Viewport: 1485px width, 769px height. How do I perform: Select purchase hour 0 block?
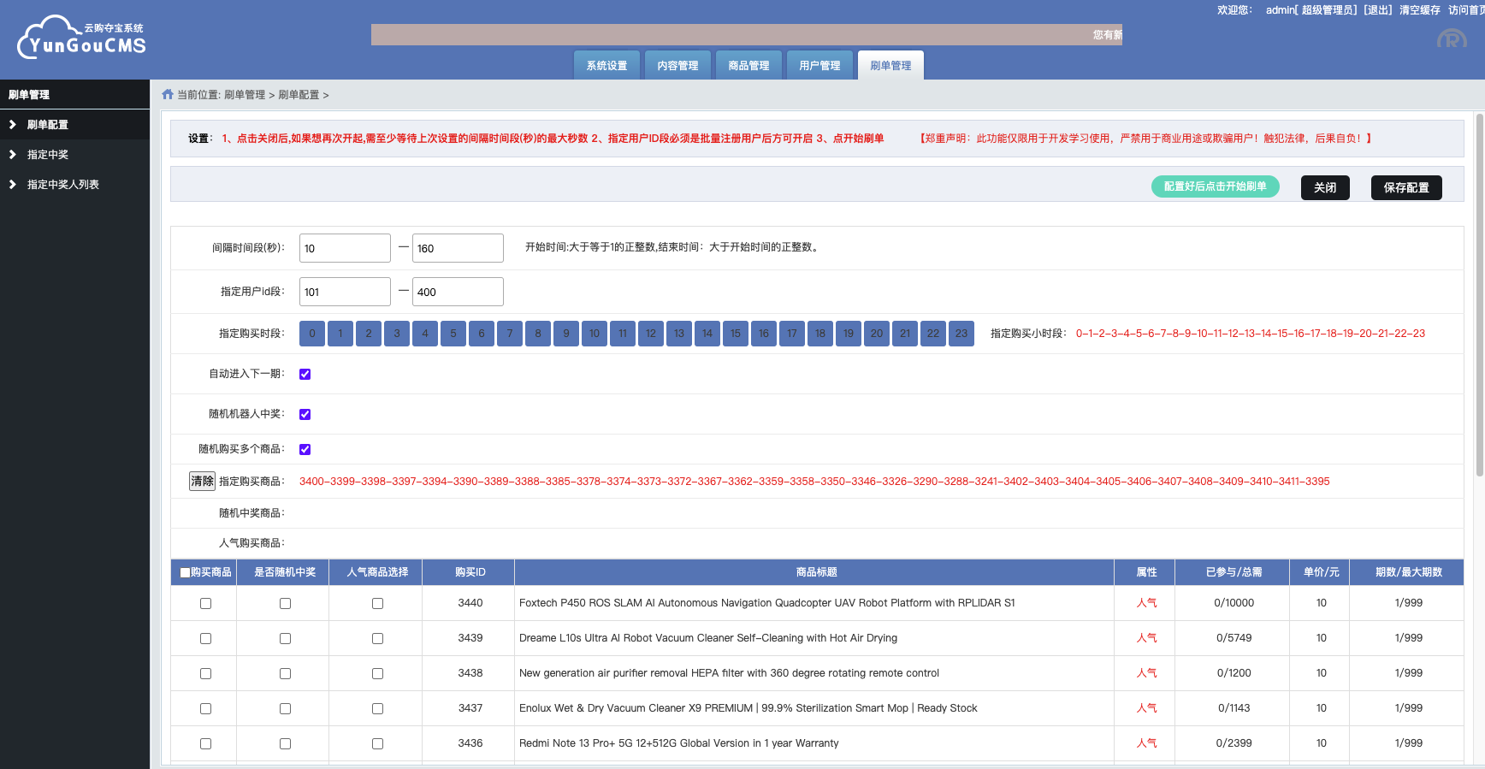[x=312, y=334]
